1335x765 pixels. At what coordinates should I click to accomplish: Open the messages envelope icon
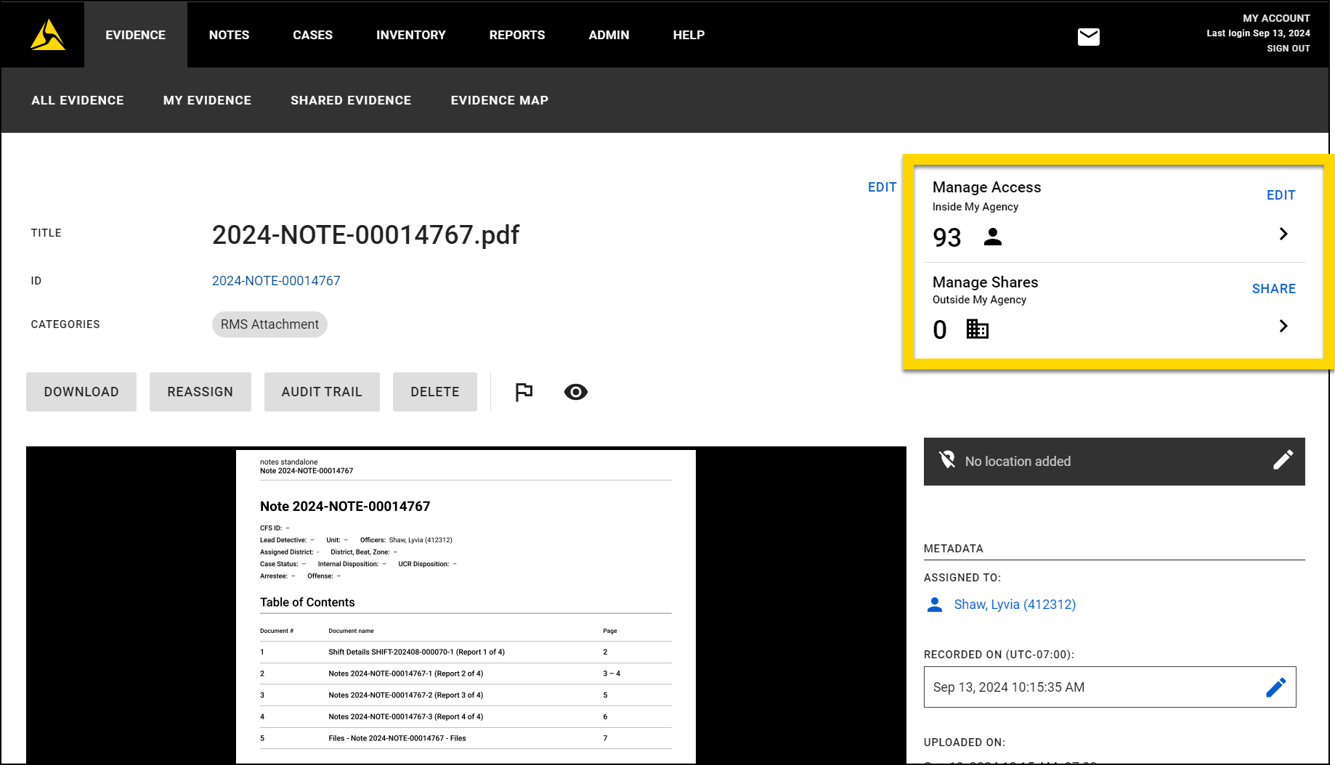1088,36
